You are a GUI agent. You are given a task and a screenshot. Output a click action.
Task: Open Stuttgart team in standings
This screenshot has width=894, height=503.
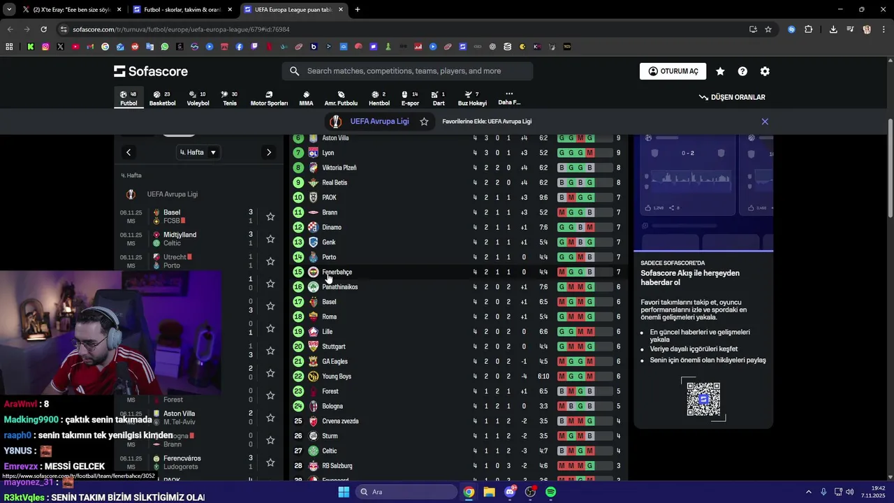pyautogui.click(x=333, y=347)
